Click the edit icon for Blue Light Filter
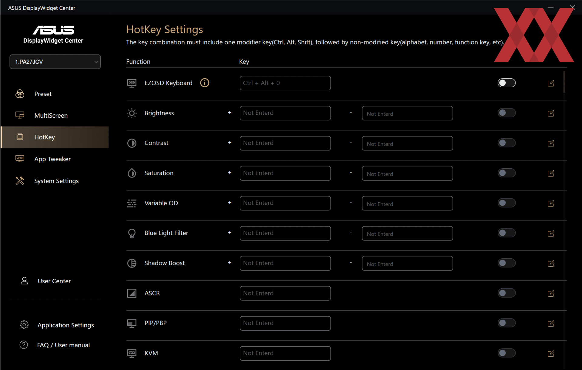This screenshot has height=370, width=582. [551, 233]
